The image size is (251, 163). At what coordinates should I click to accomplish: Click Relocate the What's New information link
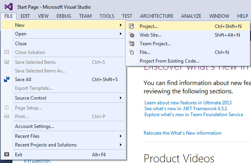(x=182, y=133)
